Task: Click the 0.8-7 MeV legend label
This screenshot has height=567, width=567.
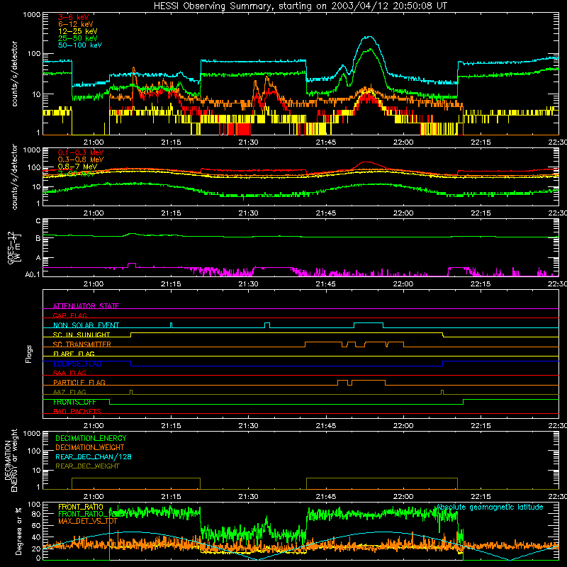Action: click(78, 167)
